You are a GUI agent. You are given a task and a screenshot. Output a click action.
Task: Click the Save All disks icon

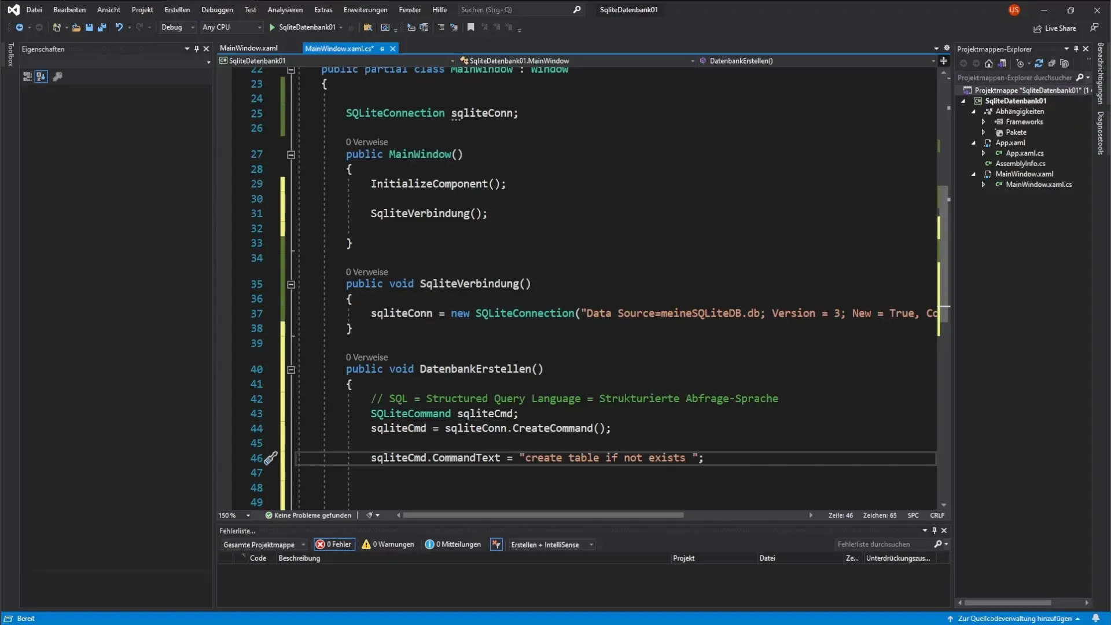click(x=102, y=27)
